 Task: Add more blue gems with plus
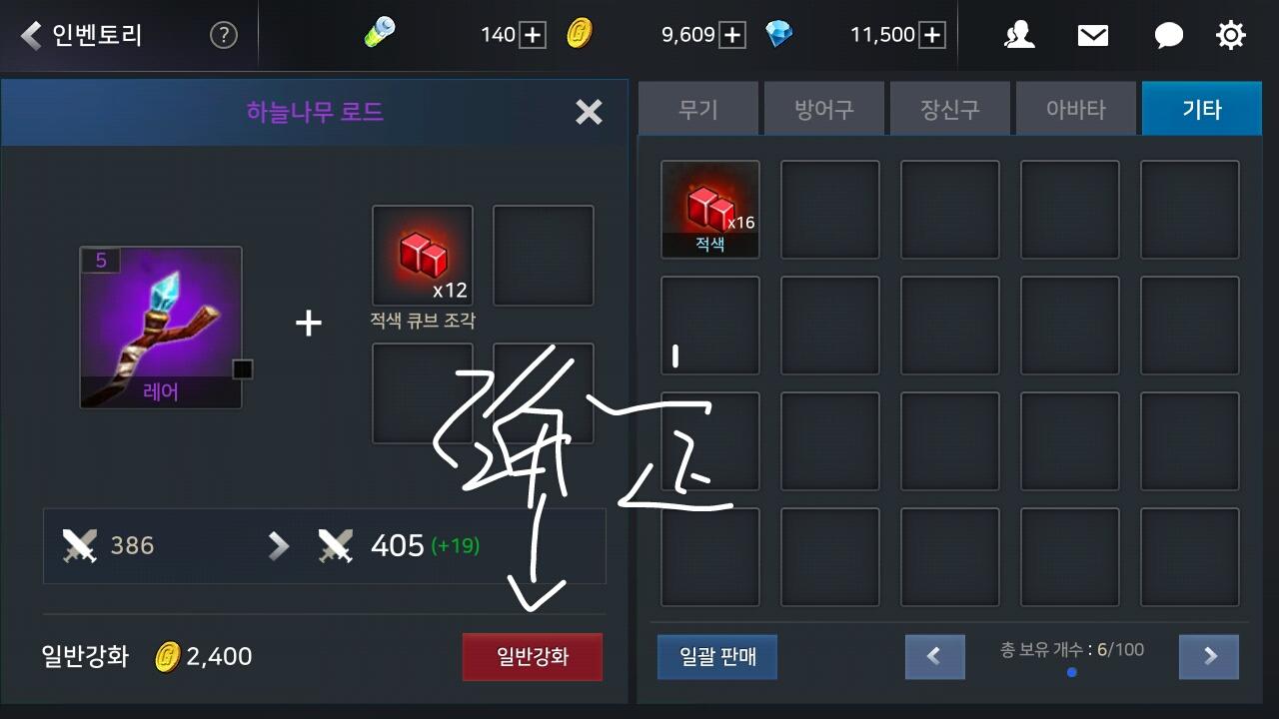[931, 36]
